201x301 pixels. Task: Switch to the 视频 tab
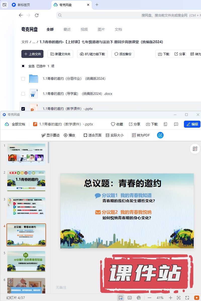pos(84,29)
